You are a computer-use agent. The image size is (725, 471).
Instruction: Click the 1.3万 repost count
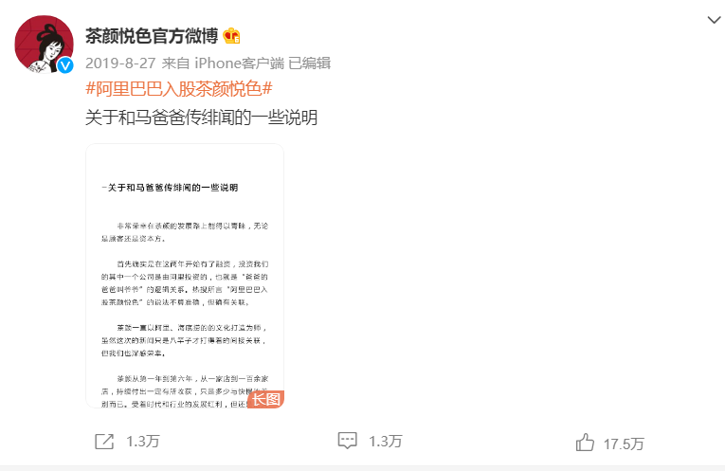pos(143,442)
